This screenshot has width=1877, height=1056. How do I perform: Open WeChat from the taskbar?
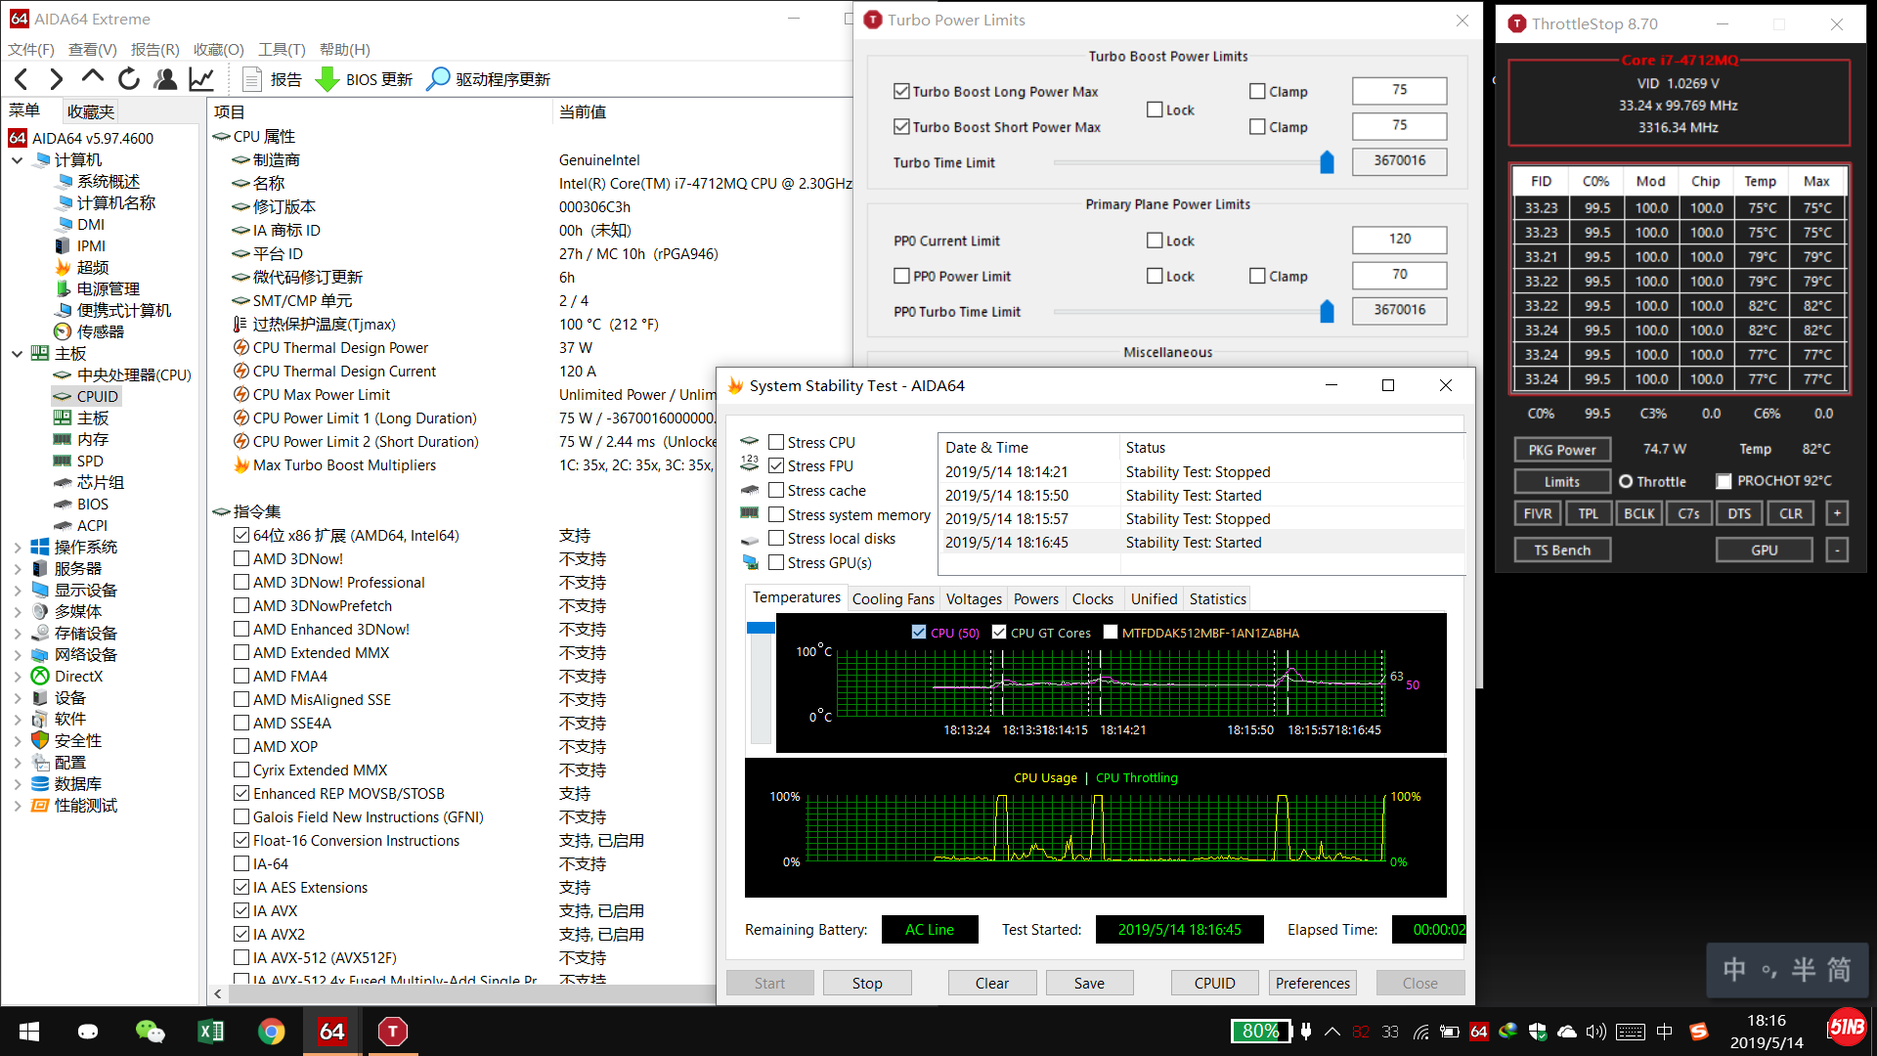150,1032
